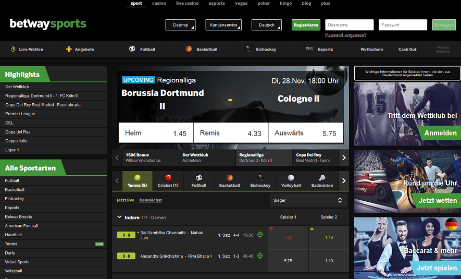The image size is (461, 279).
Task: Select the Eishockey tab in sport carousel
Action: coord(260,181)
